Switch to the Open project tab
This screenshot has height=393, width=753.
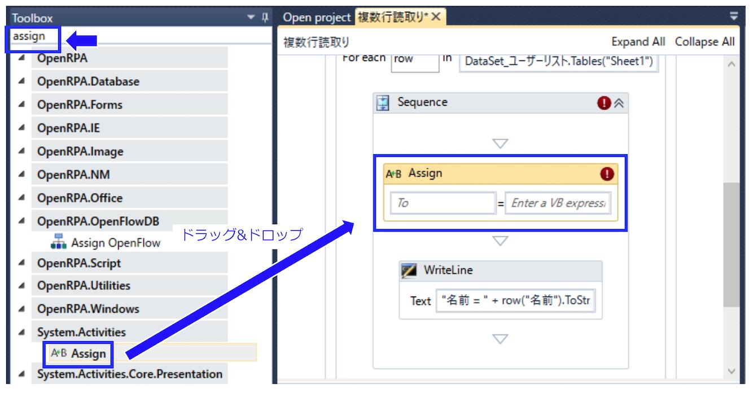[x=316, y=18]
